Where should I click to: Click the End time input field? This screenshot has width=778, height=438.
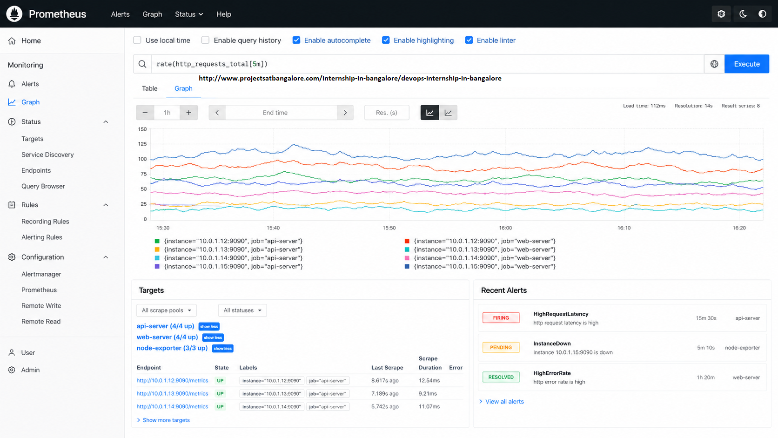pyautogui.click(x=281, y=113)
